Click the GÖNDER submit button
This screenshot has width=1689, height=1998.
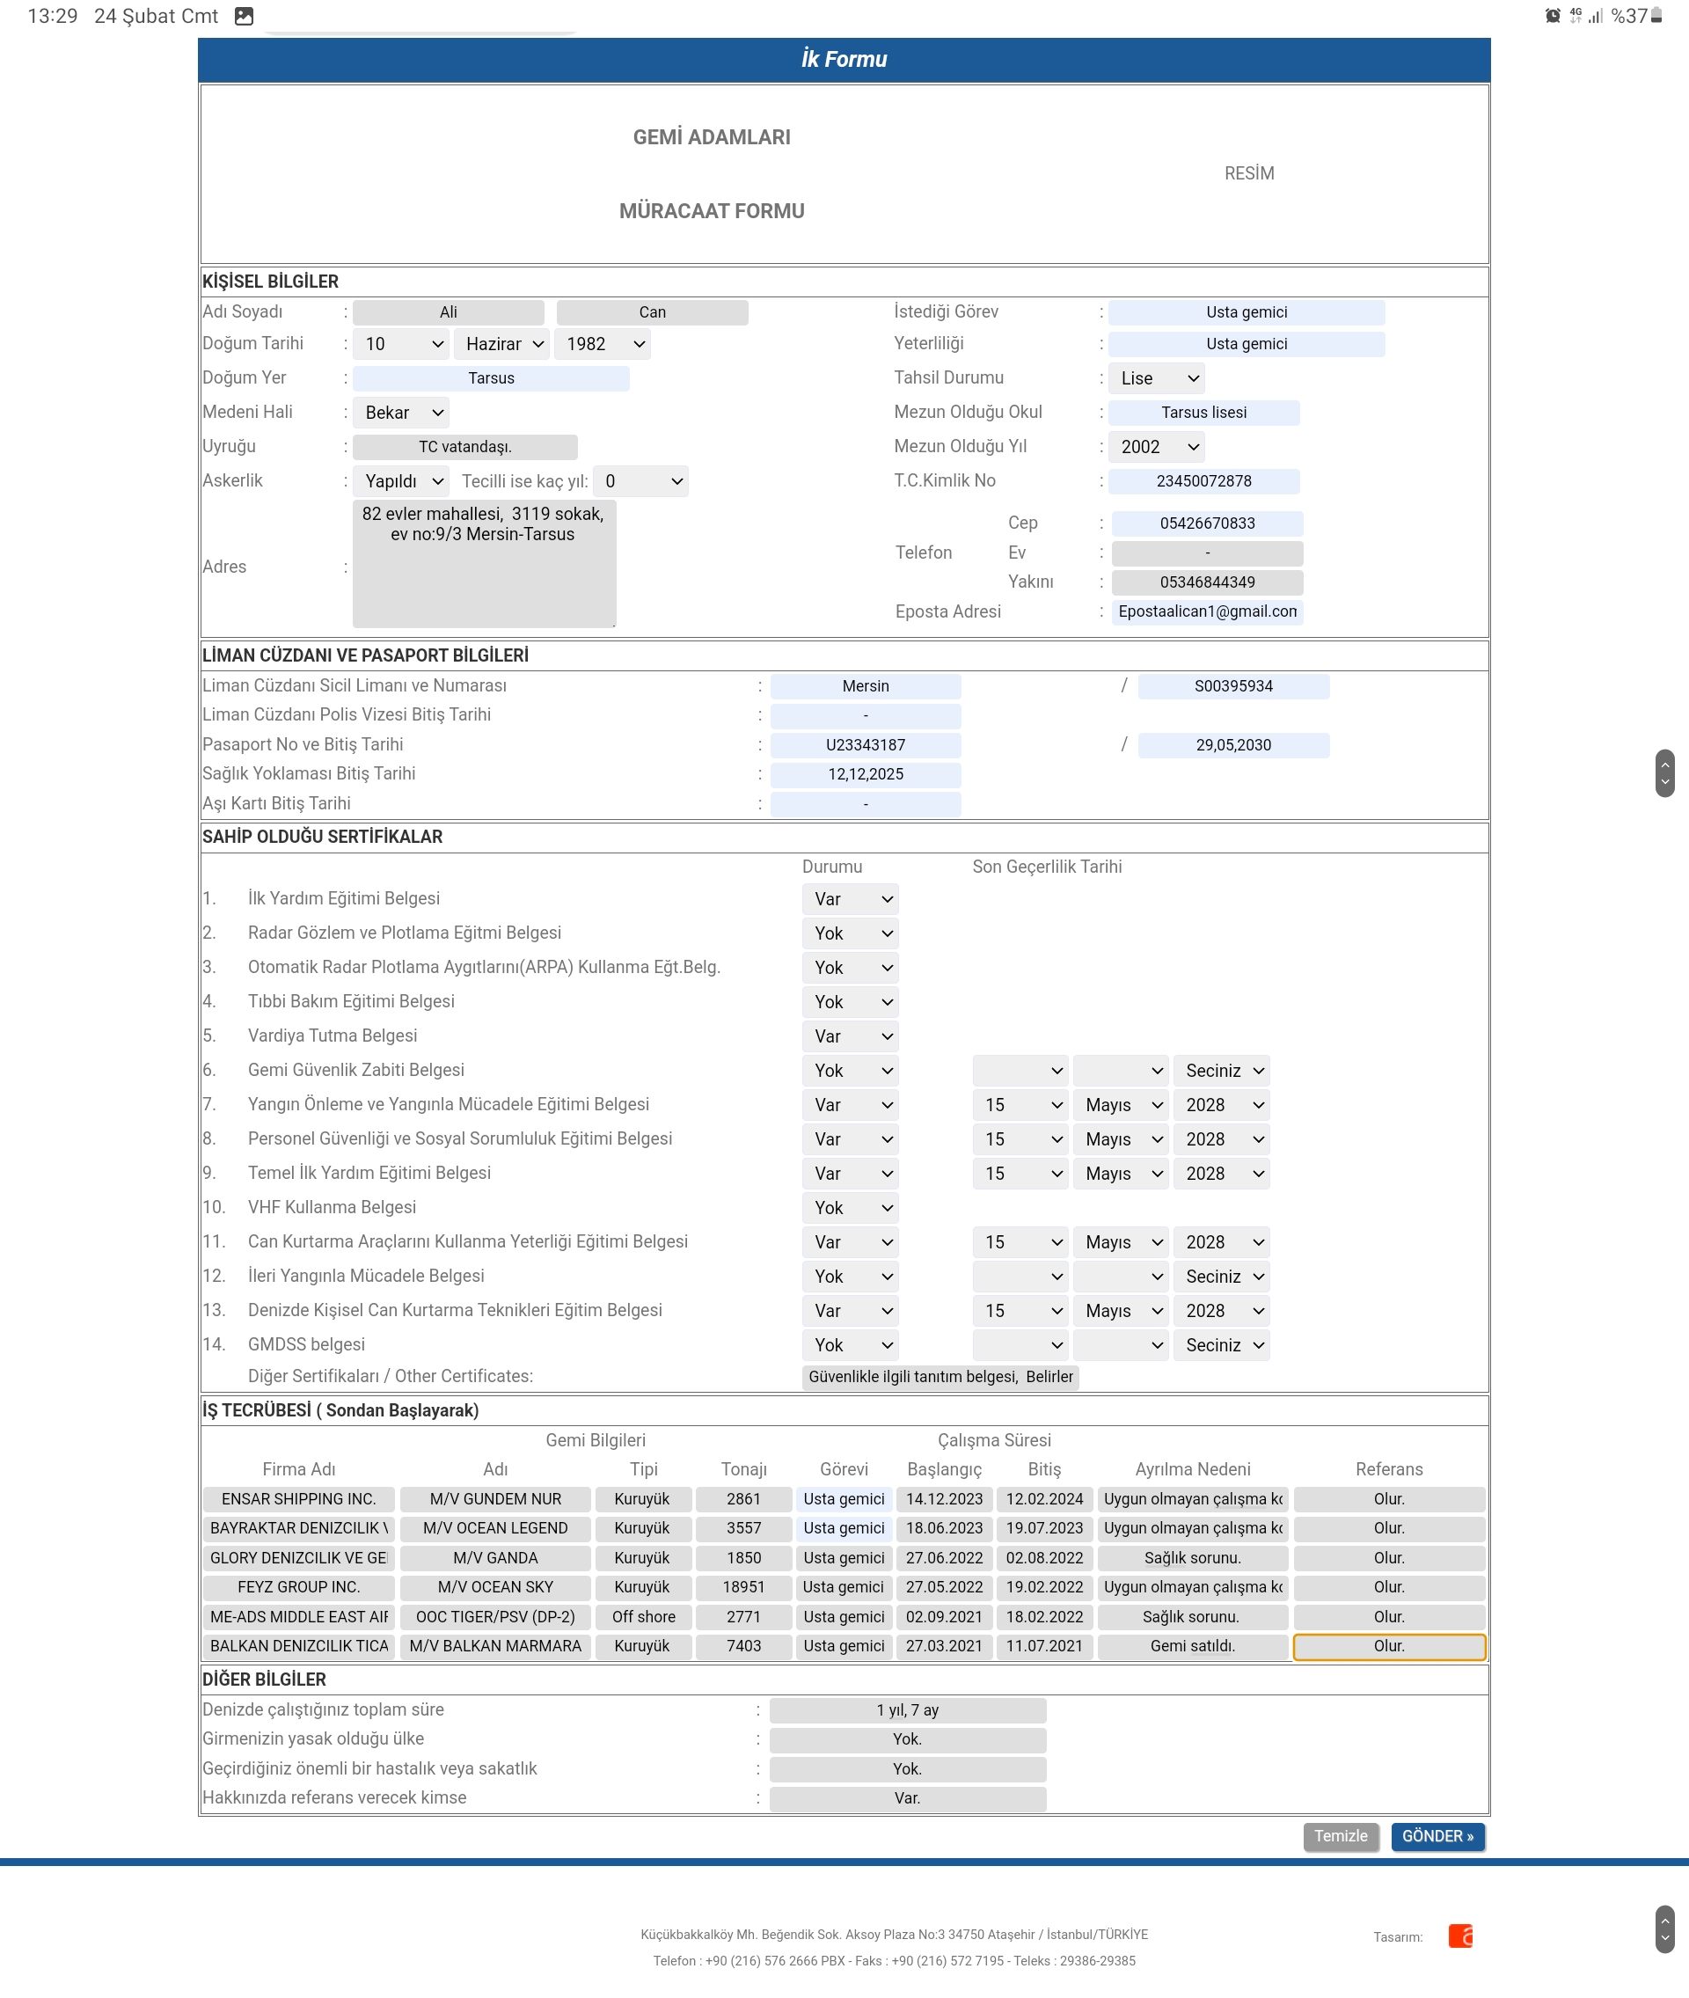1437,1836
